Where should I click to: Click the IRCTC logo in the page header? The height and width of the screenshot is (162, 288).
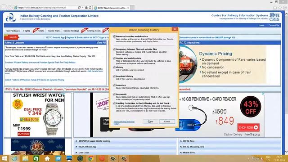tap(11, 18)
